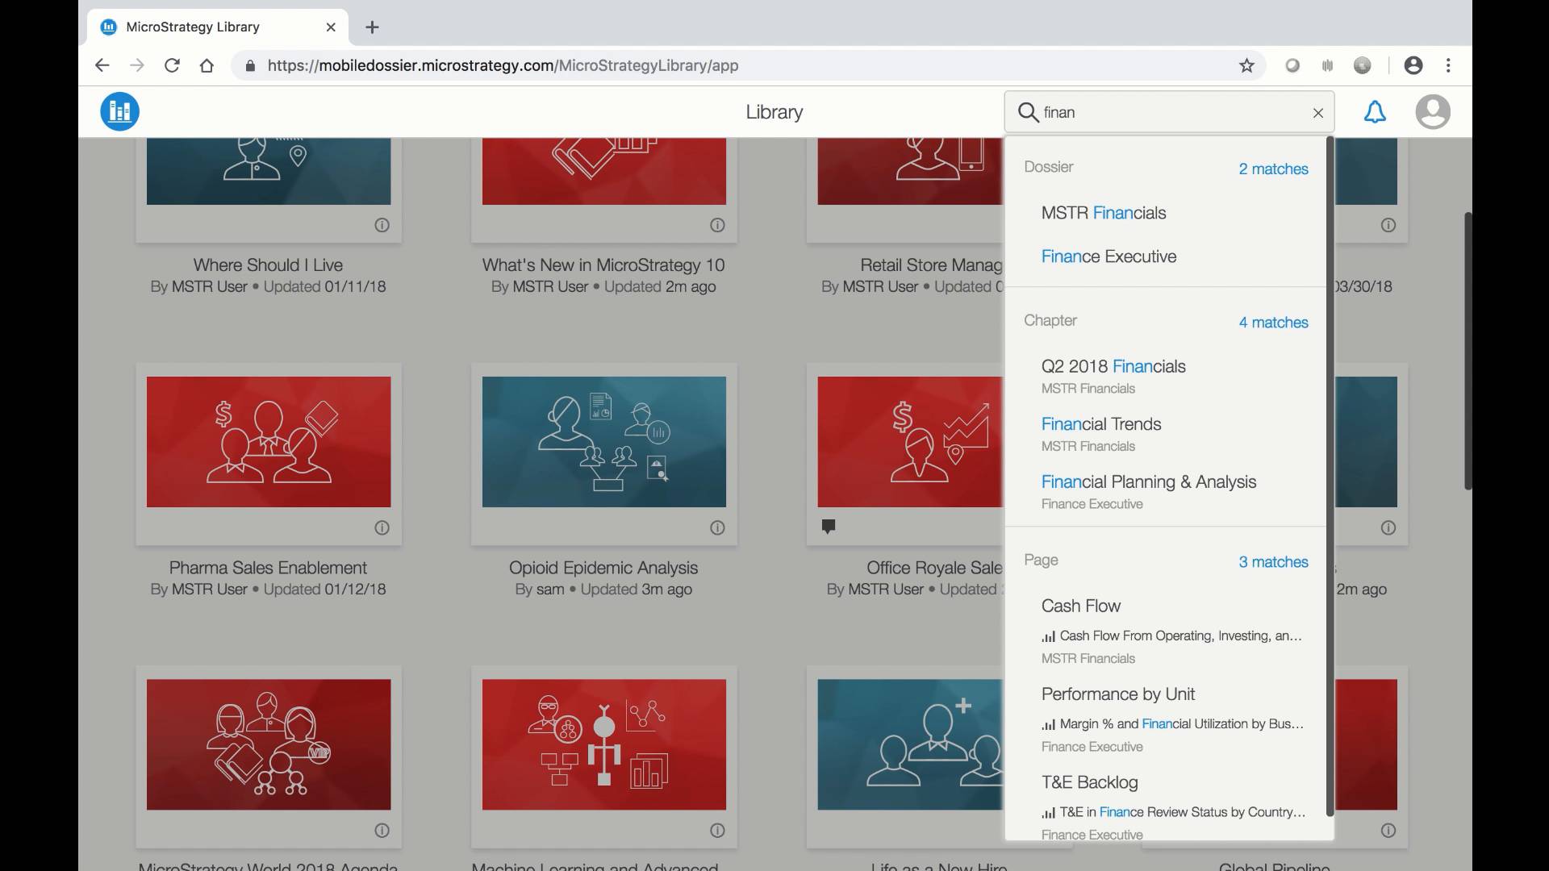
Task: Open Financial Trends chapter result
Action: click(1100, 424)
